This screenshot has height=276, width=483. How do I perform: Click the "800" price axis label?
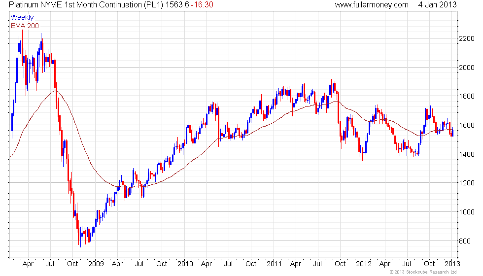pos(464,241)
